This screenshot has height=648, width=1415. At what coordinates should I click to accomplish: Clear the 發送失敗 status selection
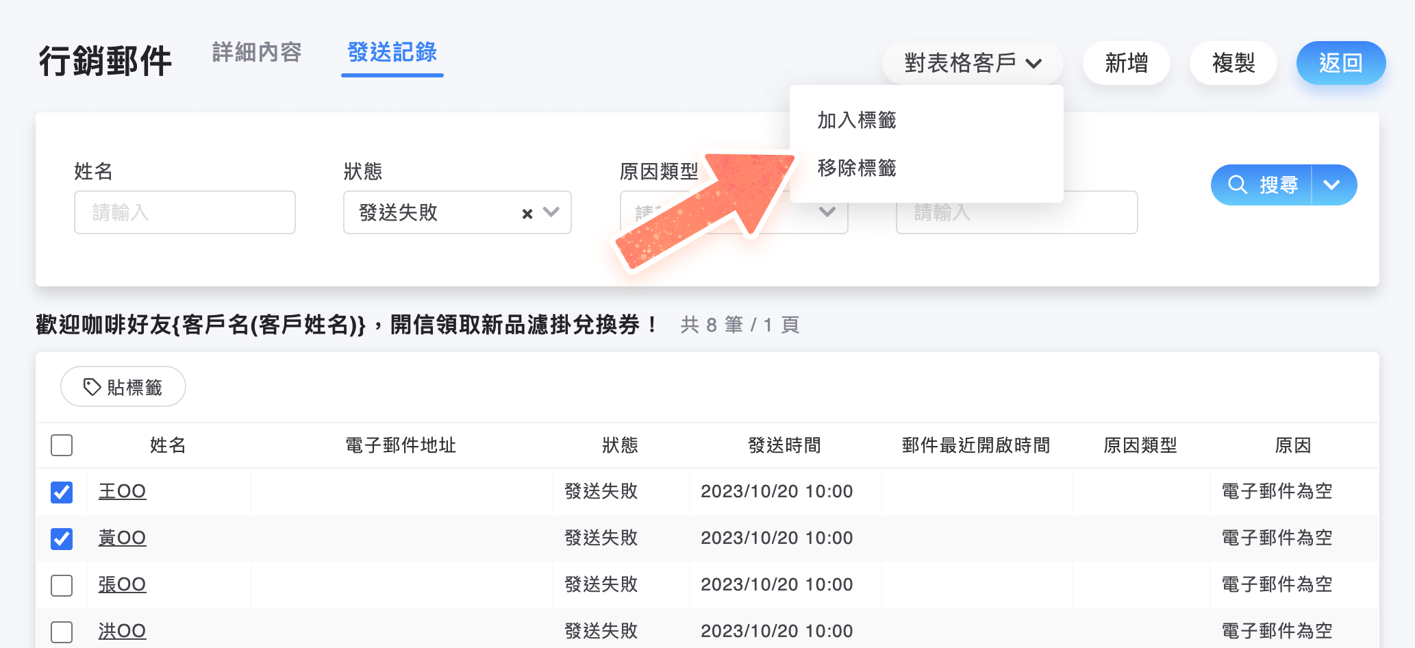point(527,214)
